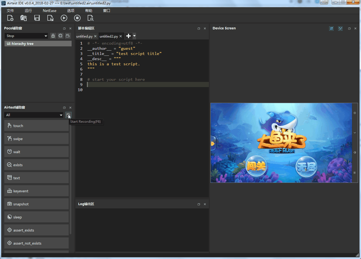Close the Log output panel

coord(205,204)
